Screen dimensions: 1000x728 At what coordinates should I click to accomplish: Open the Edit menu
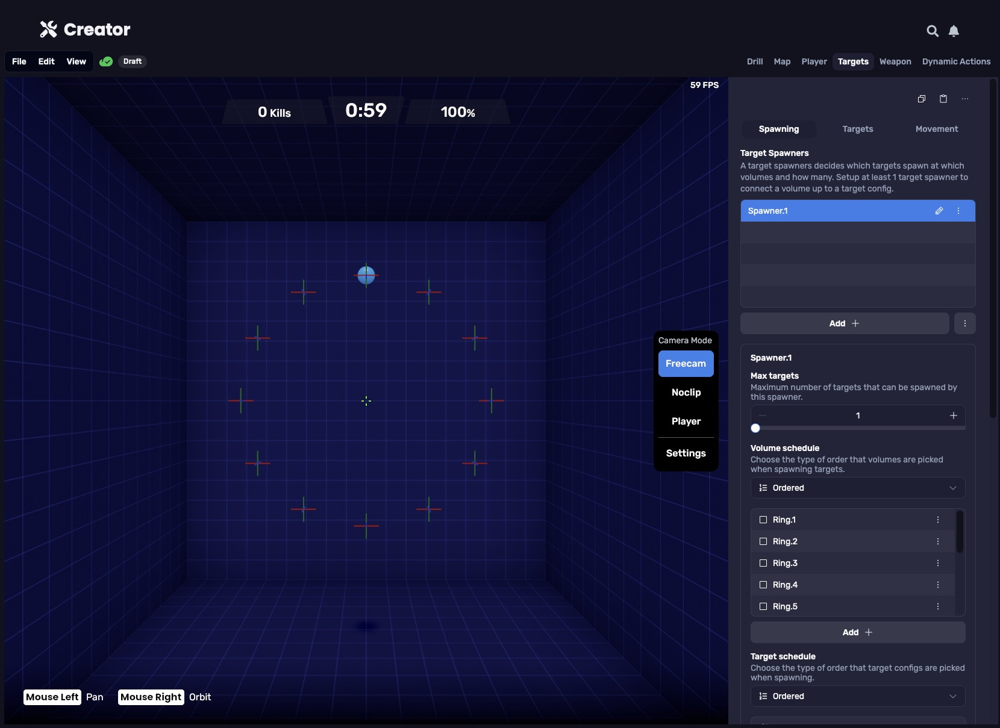(x=46, y=61)
